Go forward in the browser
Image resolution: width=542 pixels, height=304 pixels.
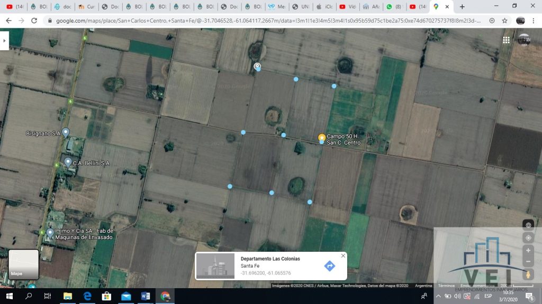coord(21,21)
